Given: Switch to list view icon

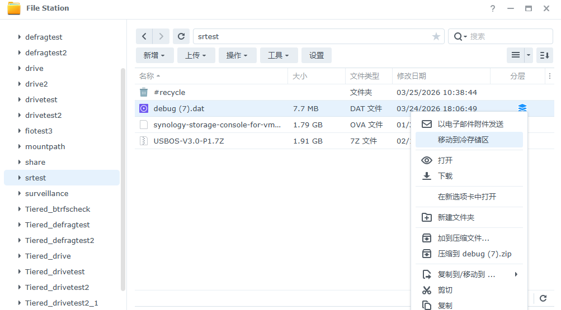Looking at the screenshot, I should coord(515,55).
